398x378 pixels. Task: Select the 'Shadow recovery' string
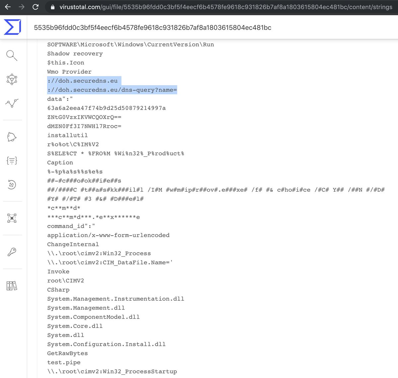click(x=75, y=53)
